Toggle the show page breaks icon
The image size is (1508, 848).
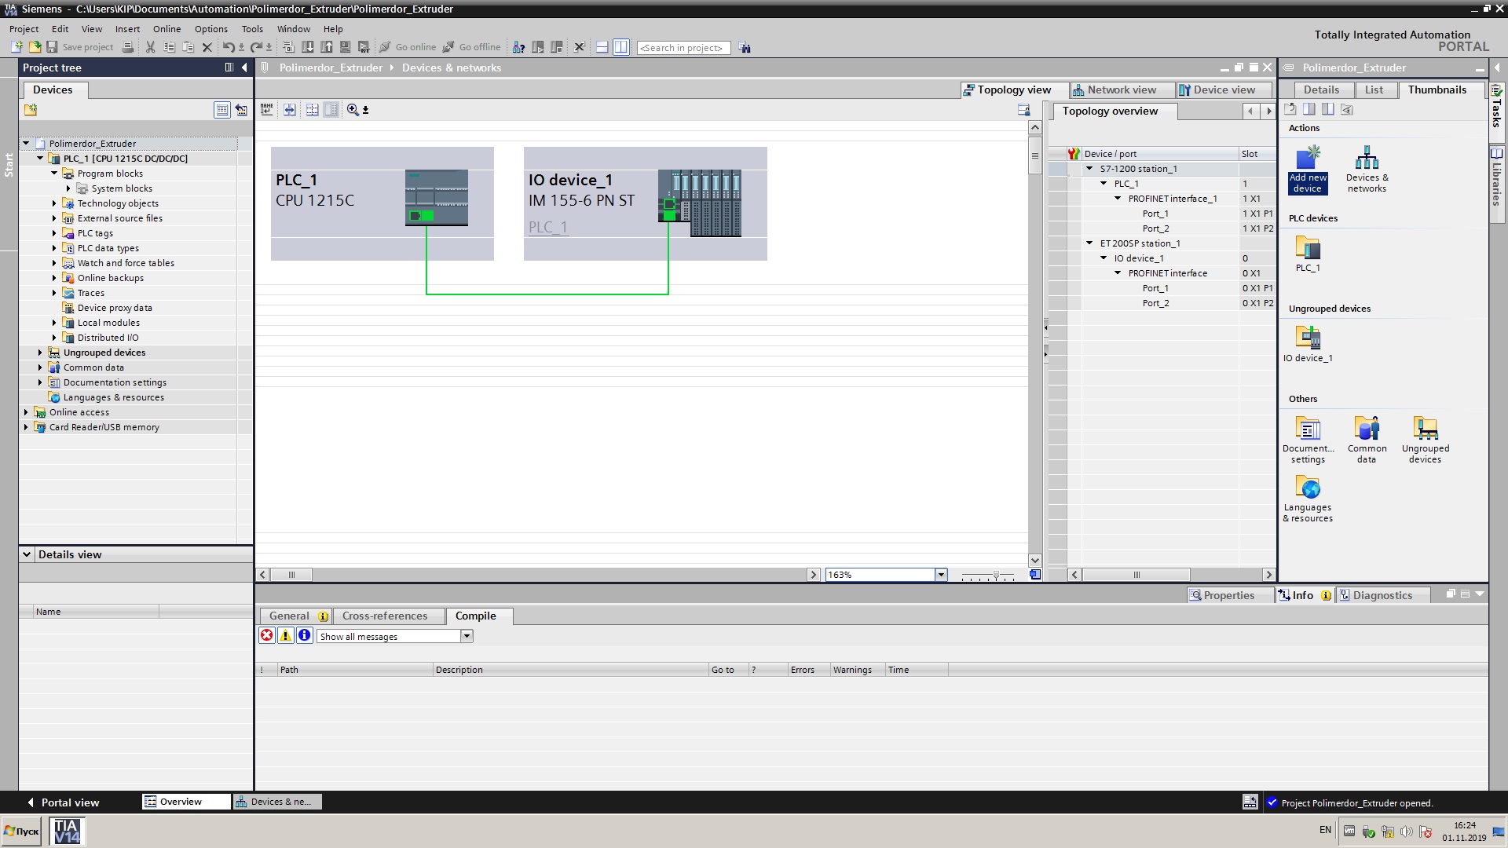[312, 110]
